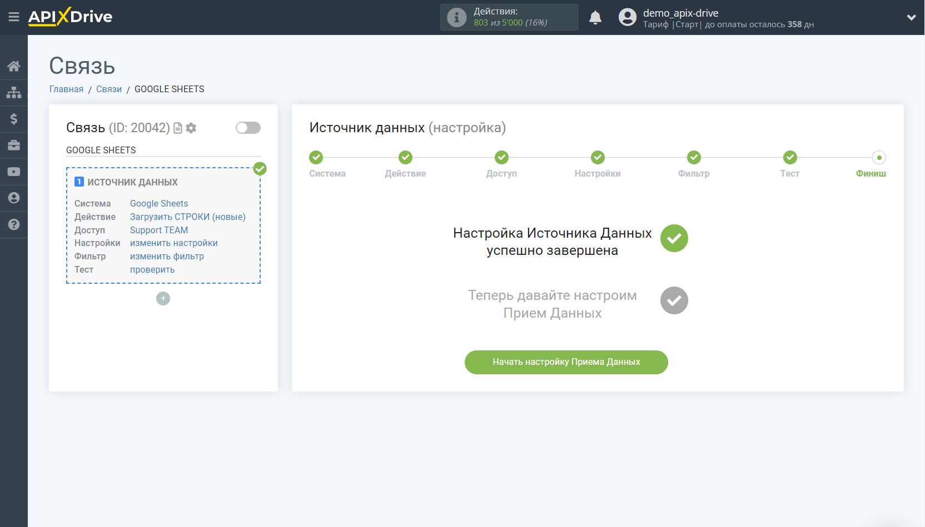The height and width of the screenshot is (527, 925).
Task: Click the green check badge on data source block
Action: click(x=260, y=169)
